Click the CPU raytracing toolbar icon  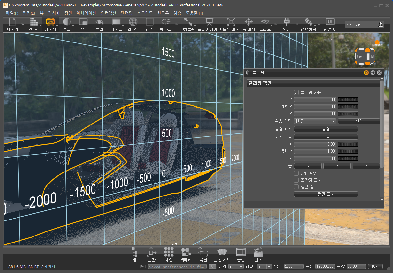click(x=50, y=22)
